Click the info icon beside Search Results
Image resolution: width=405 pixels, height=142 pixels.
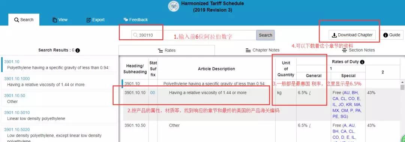78,50
